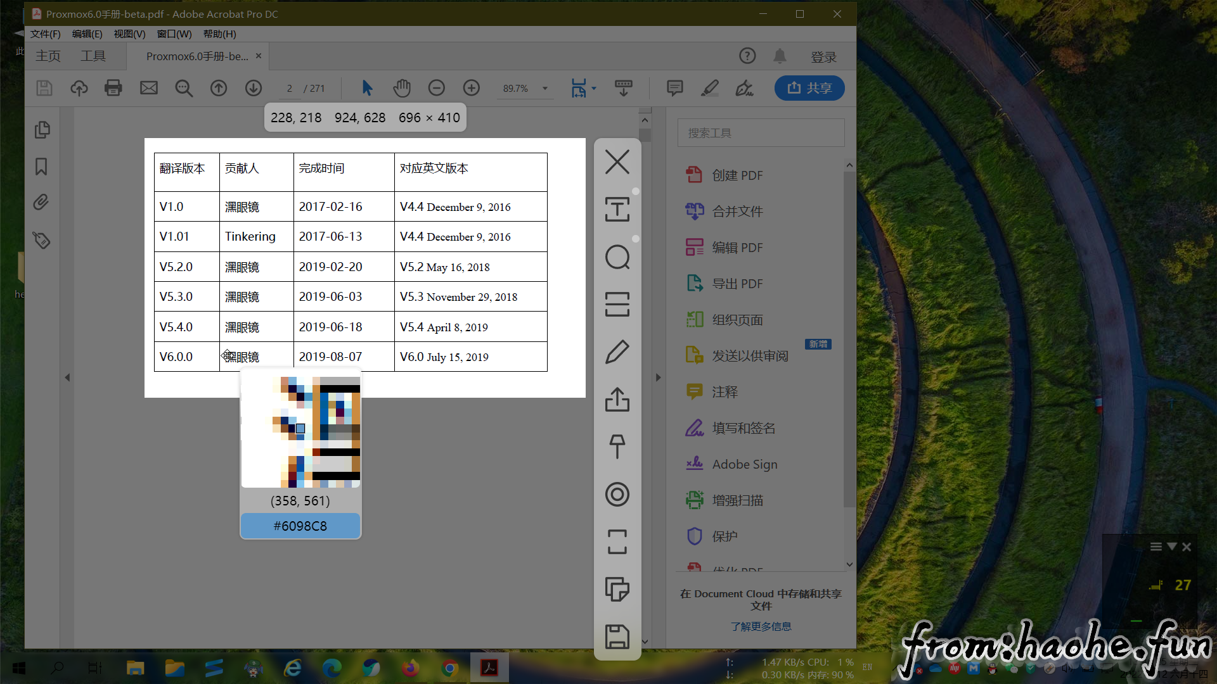
Task: Open the 编辑(E) menu
Action: point(87,34)
